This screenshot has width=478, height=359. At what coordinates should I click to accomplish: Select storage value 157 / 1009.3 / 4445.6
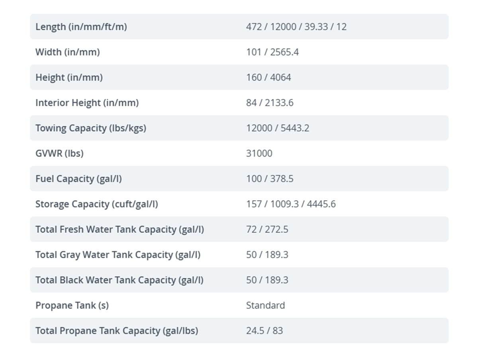click(291, 204)
